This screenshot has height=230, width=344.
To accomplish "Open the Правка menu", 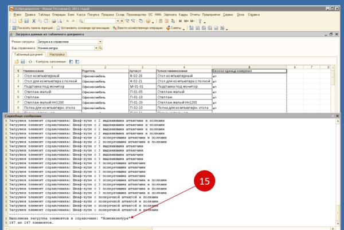I will 30,15.
